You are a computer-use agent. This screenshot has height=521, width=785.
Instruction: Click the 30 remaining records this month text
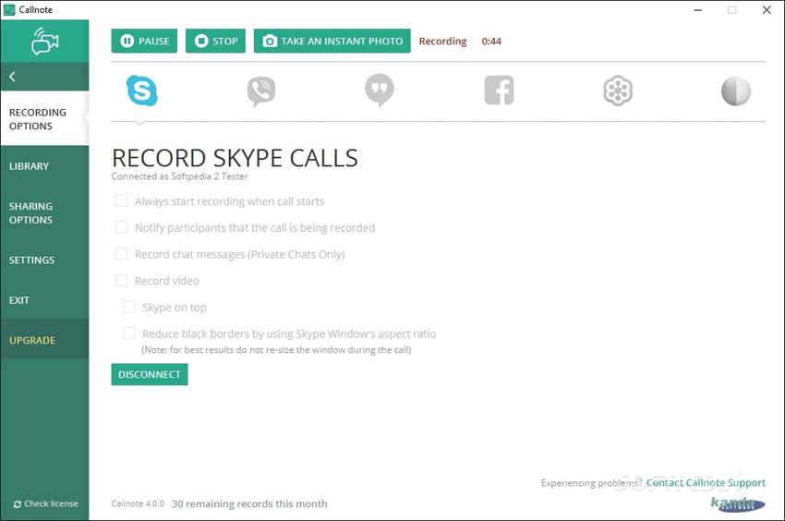(x=249, y=503)
